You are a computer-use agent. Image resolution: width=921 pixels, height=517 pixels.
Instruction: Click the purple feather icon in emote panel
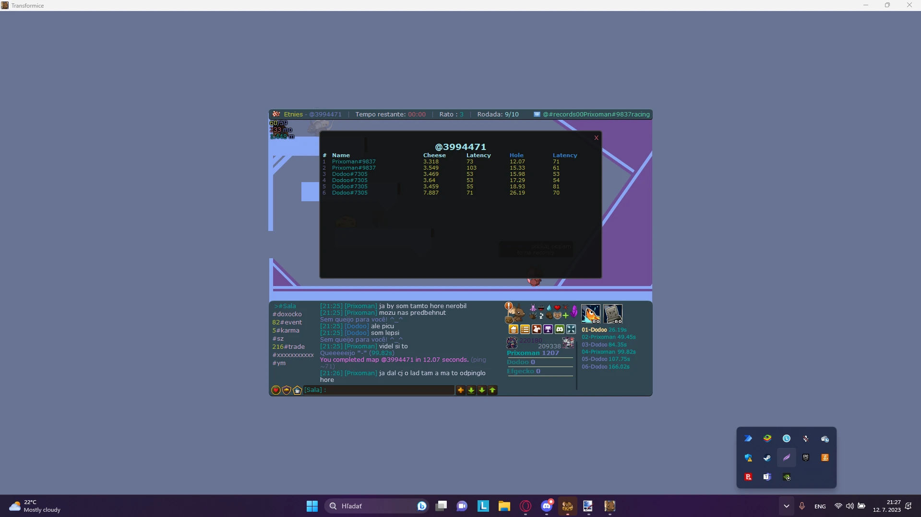574,311
